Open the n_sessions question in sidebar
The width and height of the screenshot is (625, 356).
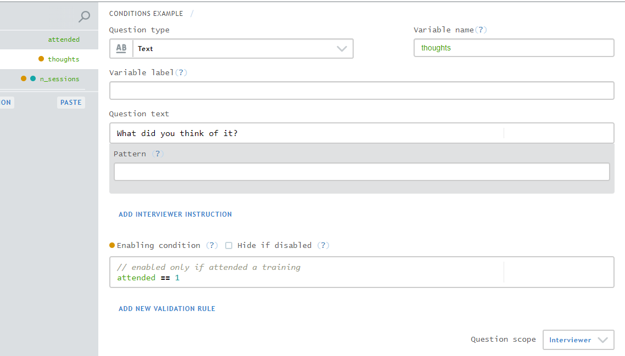pyautogui.click(x=59, y=79)
